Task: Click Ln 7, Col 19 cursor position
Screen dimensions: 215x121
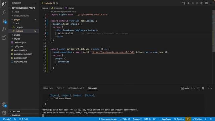Action: tap(125, 119)
